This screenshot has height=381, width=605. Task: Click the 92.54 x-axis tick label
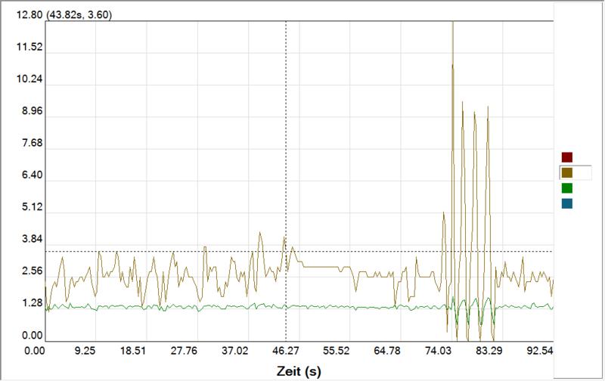(540, 352)
